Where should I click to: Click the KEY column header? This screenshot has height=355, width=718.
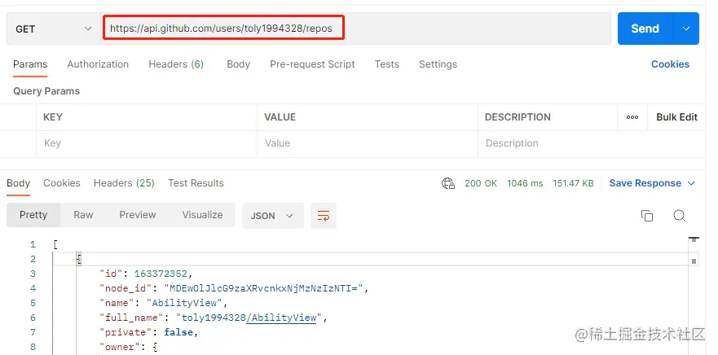point(53,117)
